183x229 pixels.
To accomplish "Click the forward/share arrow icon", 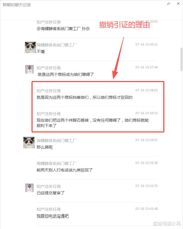I will click(169, 4).
